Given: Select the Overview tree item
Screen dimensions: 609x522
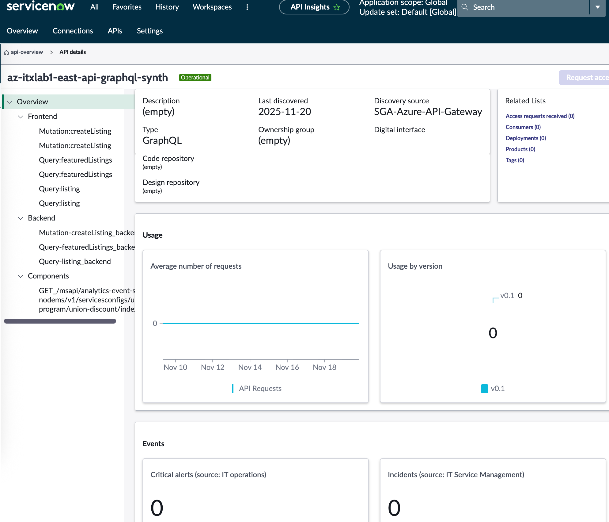Looking at the screenshot, I should (69, 102).
